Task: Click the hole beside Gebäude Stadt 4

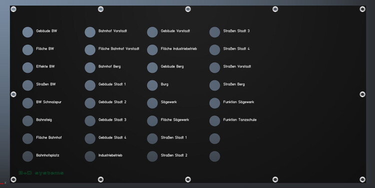Action: click(90, 139)
